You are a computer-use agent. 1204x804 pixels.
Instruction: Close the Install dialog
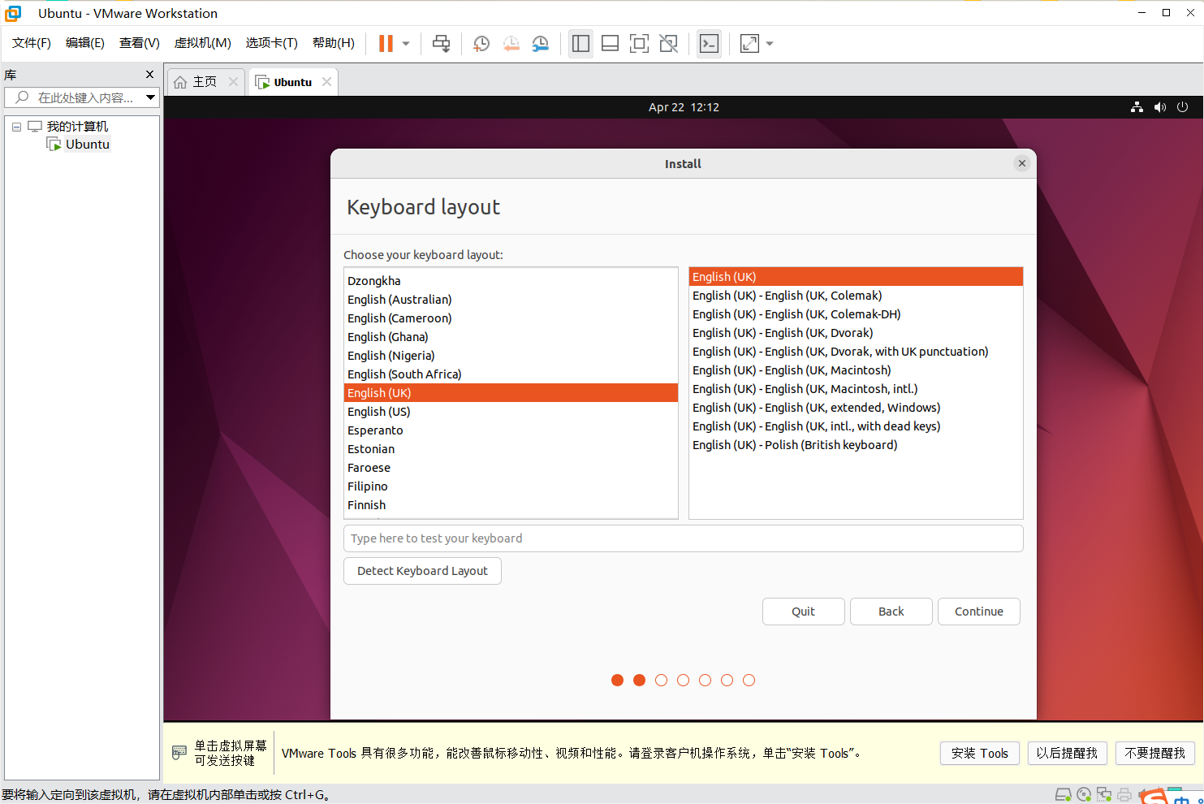(x=1022, y=163)
